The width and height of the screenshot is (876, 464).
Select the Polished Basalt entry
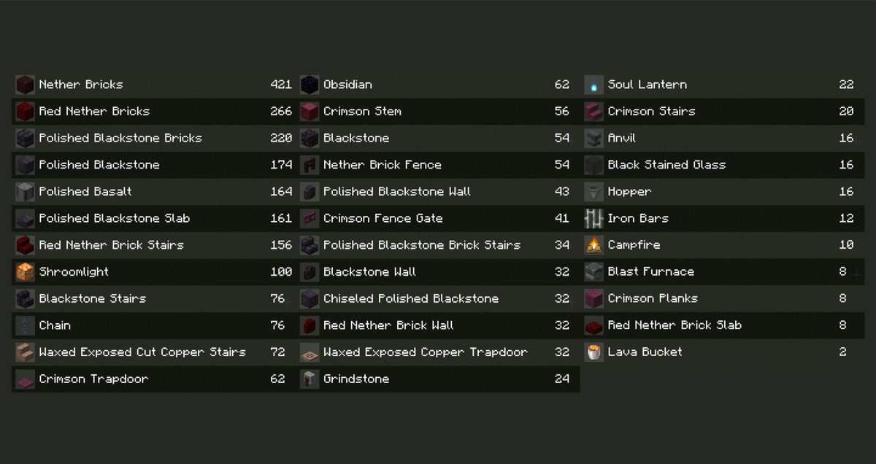tap(153, 192)
